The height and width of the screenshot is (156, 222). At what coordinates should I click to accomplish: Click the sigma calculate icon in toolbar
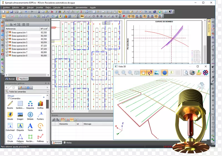tap(81, 12)
